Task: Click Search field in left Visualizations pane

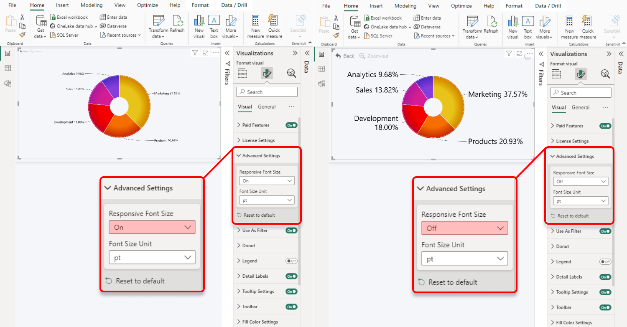Action: click(267, 92)
